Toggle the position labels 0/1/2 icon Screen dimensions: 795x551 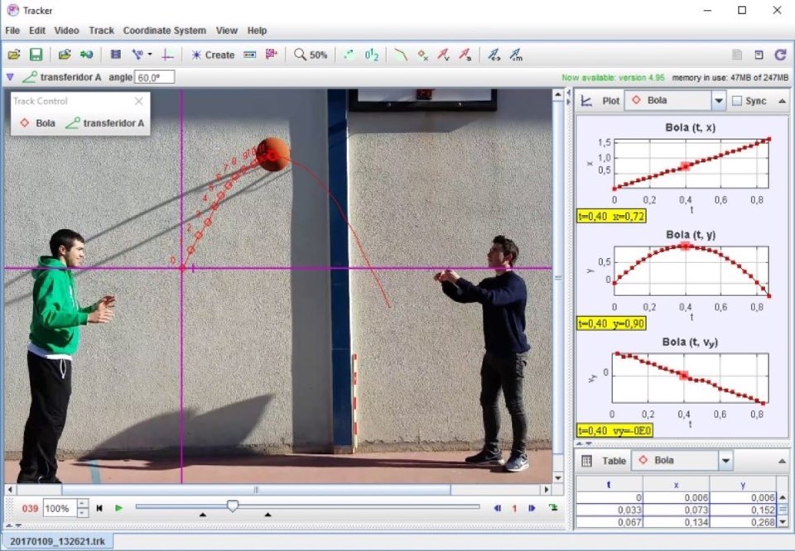[372, 55]
